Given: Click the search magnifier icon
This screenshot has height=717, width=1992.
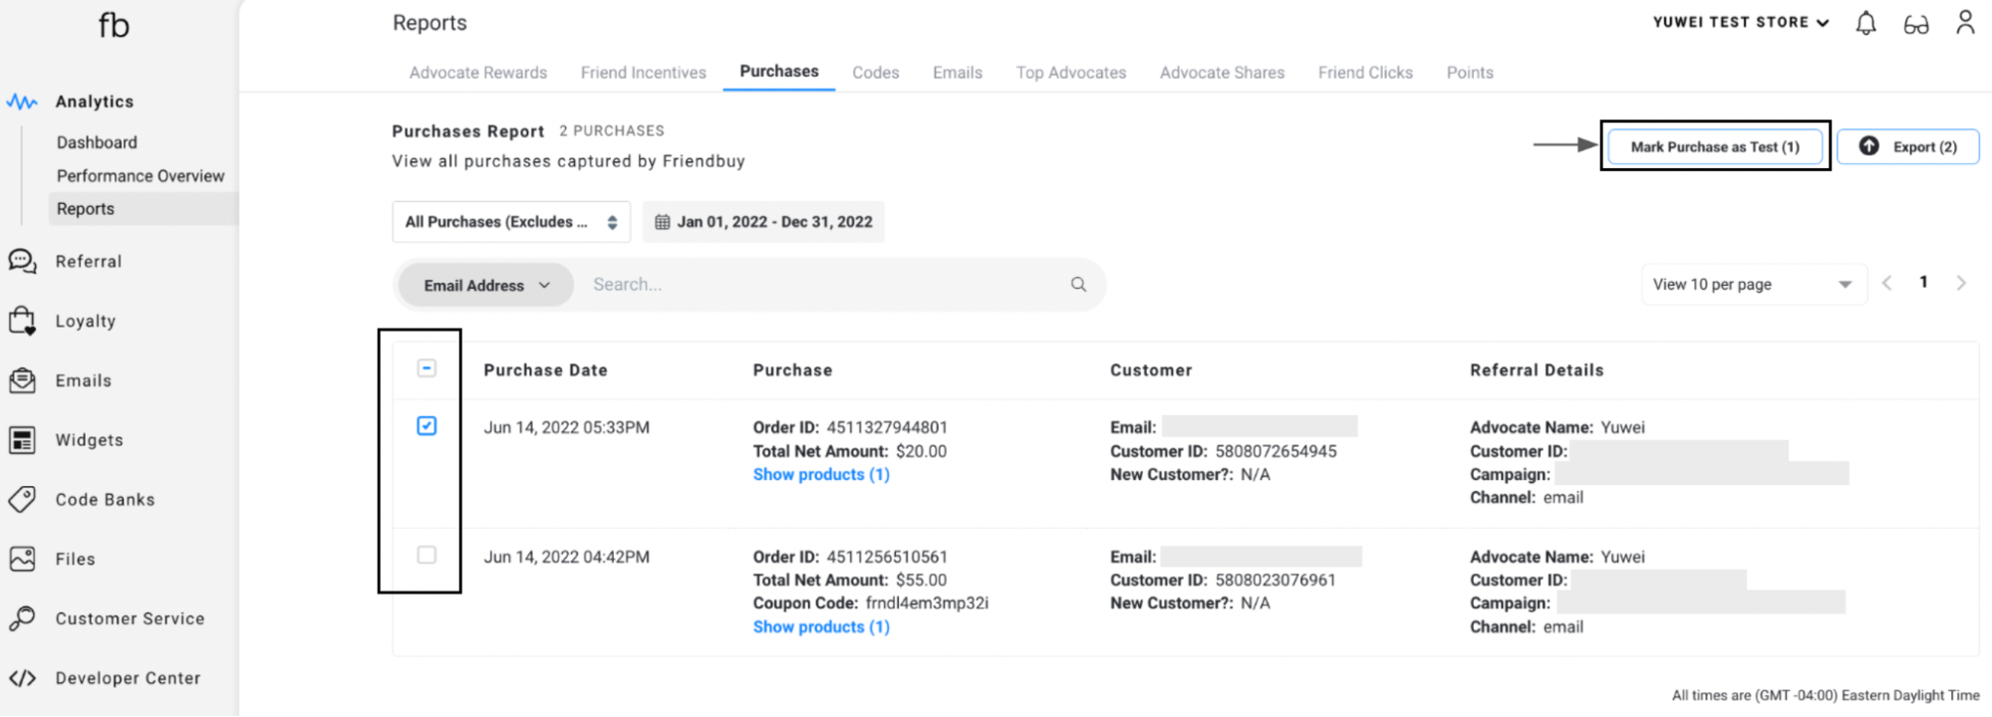Looking at the screenshot, I should pos(1078,285).
